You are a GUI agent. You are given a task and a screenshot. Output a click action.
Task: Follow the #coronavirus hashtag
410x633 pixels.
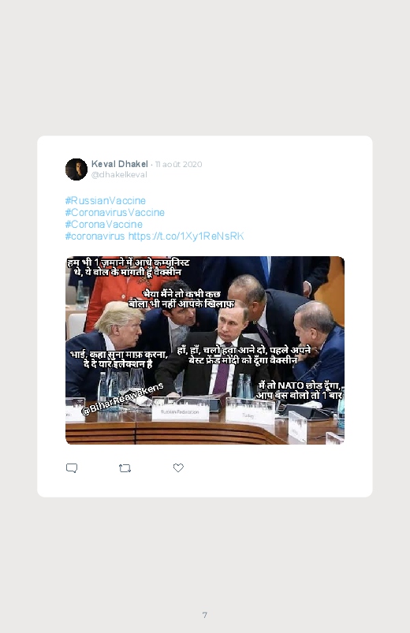(95, 236)
